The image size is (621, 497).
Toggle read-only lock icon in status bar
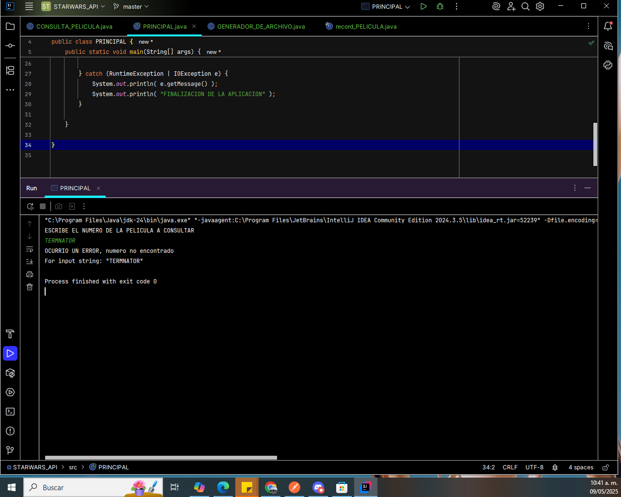click(605, 467)
